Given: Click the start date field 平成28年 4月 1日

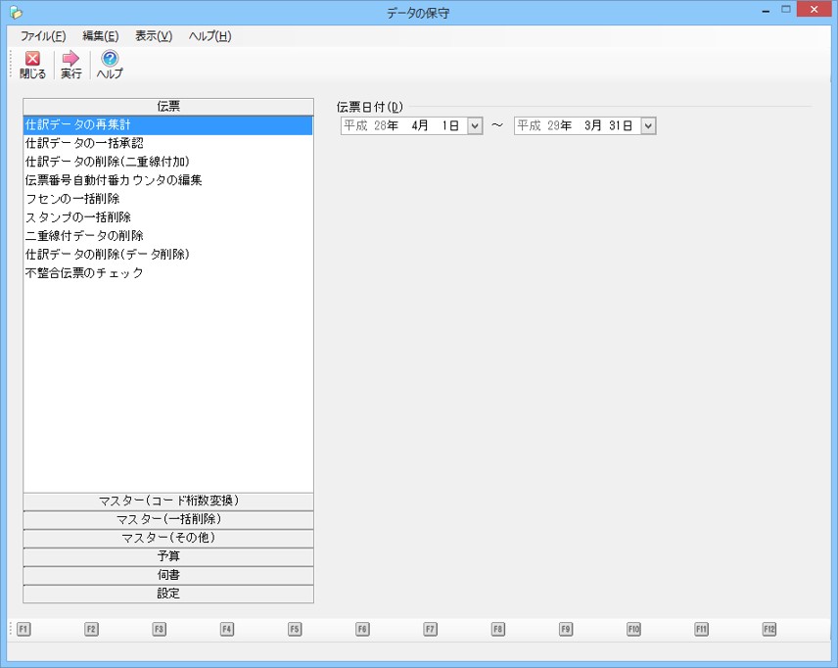Looking at the screenshot, I should click(x=402, y=125).
